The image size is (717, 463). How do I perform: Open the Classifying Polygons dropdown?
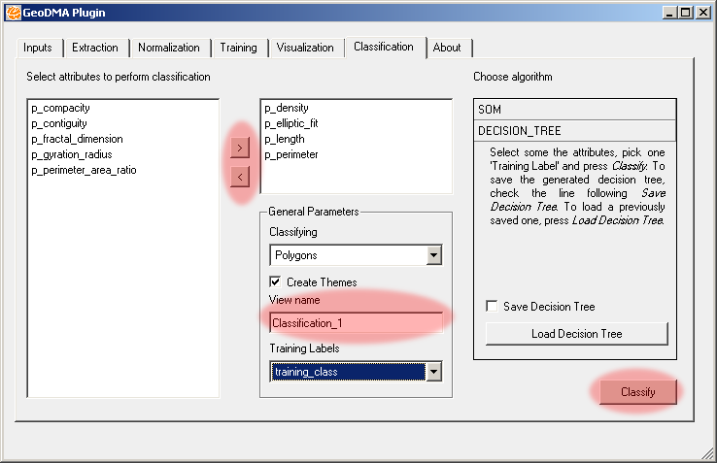[434, 255]
